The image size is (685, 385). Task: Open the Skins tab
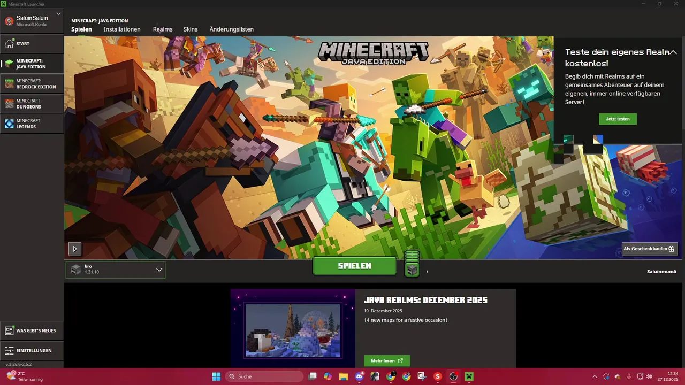pos(191,29)
